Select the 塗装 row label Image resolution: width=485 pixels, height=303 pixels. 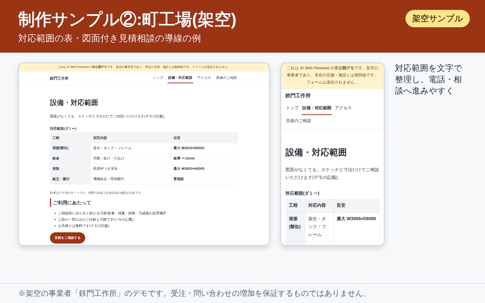pos(71,169)
